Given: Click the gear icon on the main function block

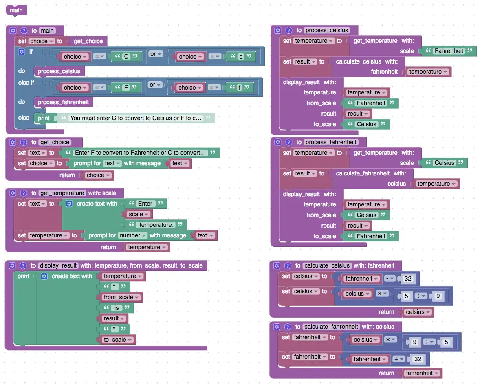Looking at the screenshot, I should coord(13,31).
